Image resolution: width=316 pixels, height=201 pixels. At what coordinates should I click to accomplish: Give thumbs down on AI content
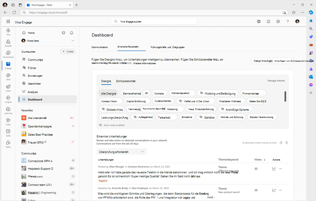(286, 143)
